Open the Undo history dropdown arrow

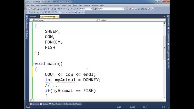[x=62, y=9]
